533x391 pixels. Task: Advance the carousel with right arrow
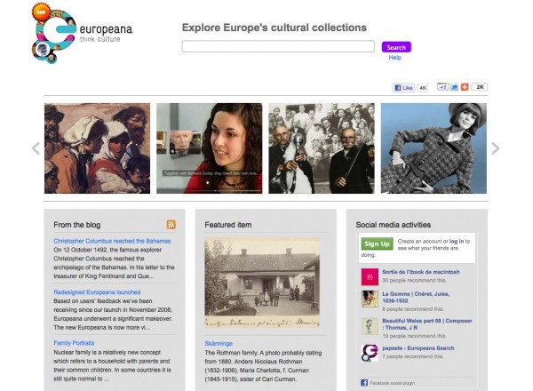pyautogui.click(x=496, y=148)
